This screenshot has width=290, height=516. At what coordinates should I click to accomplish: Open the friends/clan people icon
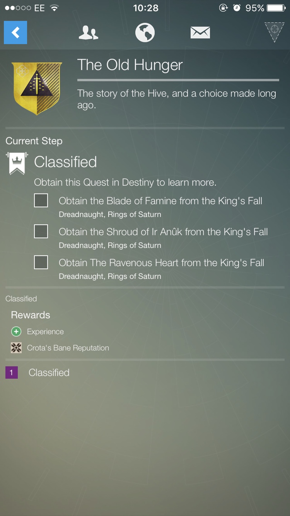click(x=88, y=32)
